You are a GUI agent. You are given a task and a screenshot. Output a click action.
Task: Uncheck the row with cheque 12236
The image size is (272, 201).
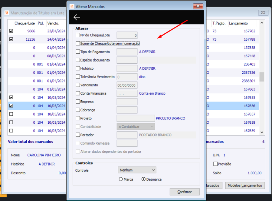pos(11,39)
